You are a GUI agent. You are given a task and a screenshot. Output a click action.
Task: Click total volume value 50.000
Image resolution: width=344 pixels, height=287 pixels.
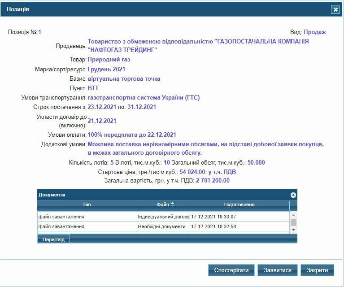pyautogui.click(x=256, y=163)
